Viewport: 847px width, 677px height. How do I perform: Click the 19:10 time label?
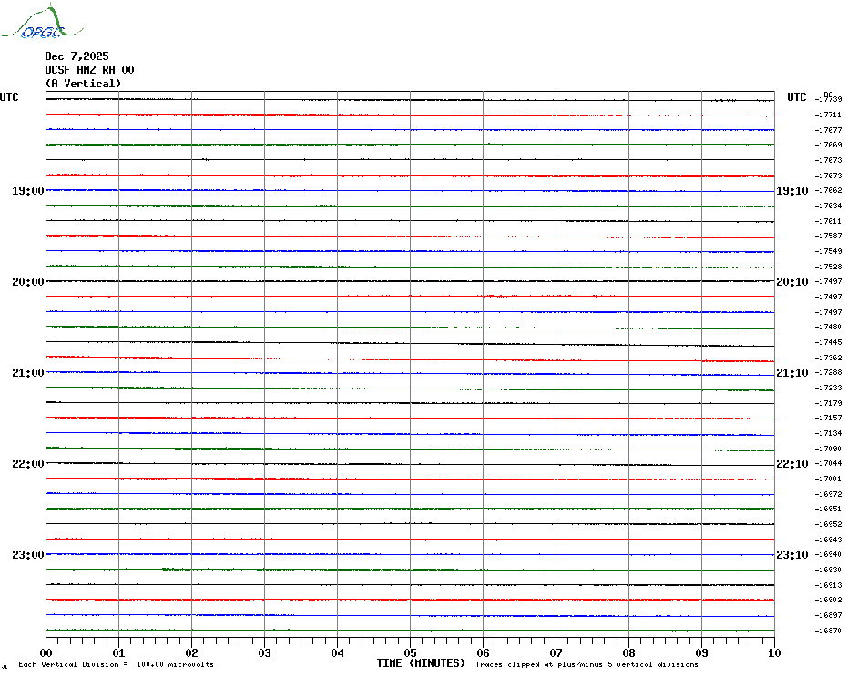pyautogui.click(x=792, y=190)
